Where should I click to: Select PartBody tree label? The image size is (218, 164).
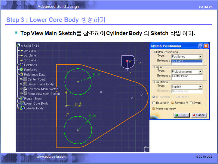tap(31, 70)
